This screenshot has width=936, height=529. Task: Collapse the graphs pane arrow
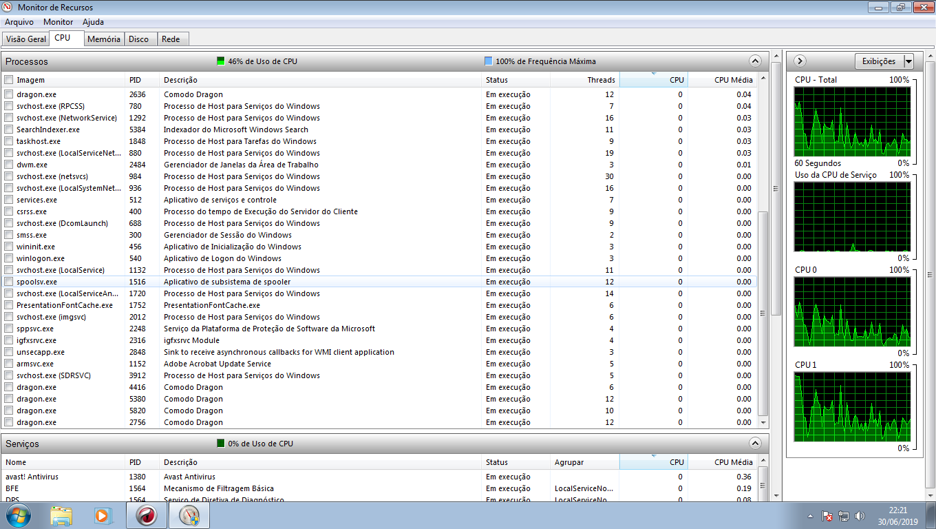pyautogui.click(x=800, y=61)
